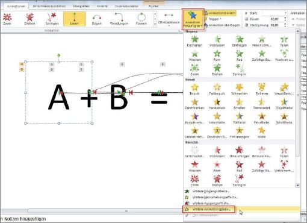Screen dimensions: 307x223
Task: Select the highlighted Linien motion path
Action: (74, 19)
